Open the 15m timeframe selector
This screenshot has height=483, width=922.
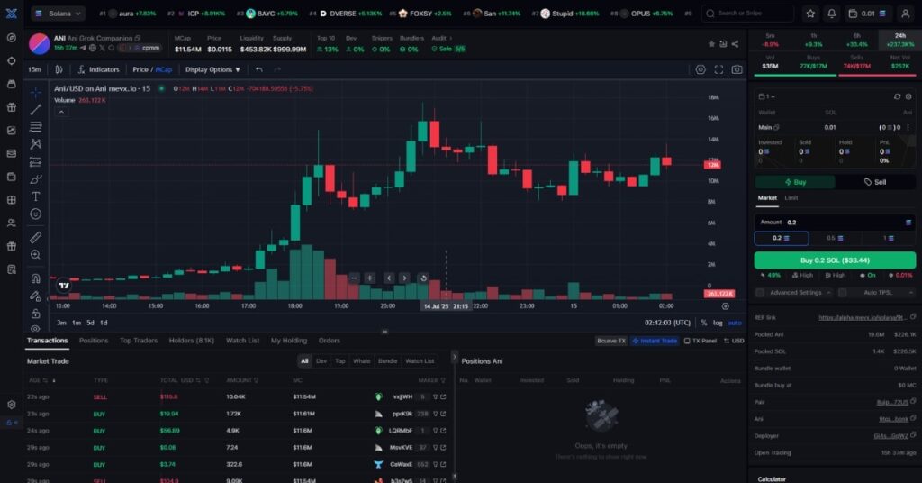tap(35, 69)
